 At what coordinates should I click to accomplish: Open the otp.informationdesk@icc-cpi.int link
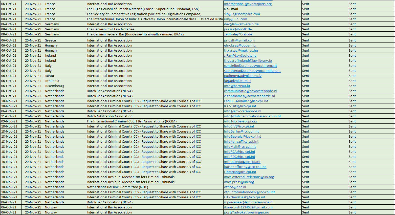pyautogui.click(x=249, y=192)
